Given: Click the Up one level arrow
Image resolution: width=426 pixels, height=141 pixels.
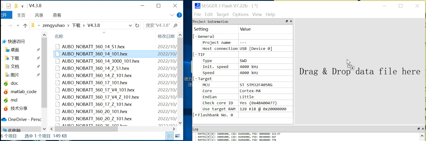Looking at the screenshot, I should [25, 25].
